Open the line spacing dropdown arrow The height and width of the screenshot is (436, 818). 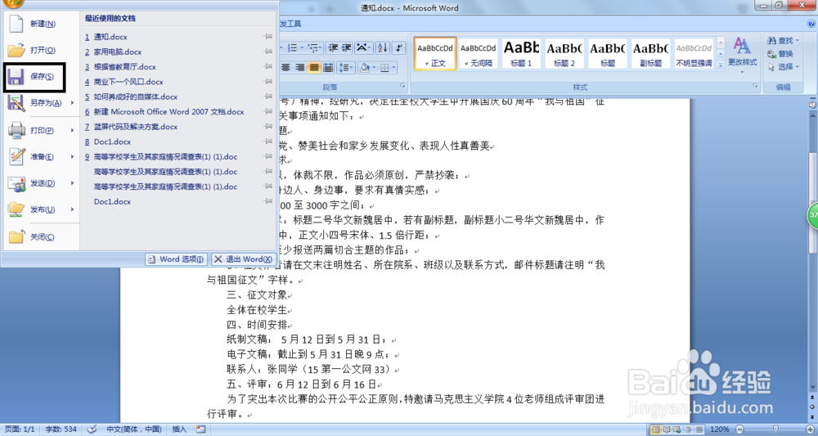[352, 67]
